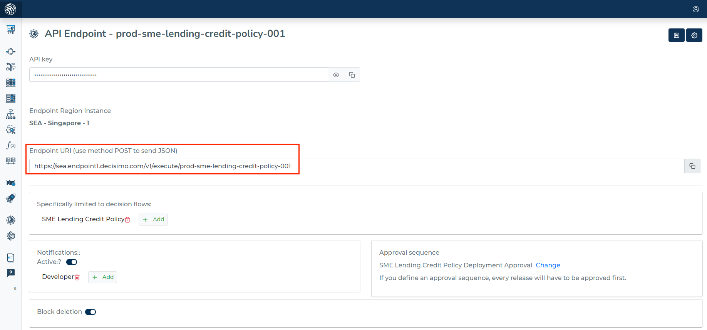
Task: Click the Change approval sequence link
Action: (x=548, y=265)
